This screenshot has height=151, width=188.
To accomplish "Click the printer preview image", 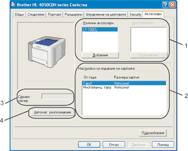I will coord(47,52).
